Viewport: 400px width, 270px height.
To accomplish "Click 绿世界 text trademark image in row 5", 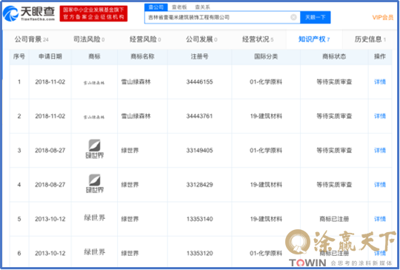I will tap(94, 218).
